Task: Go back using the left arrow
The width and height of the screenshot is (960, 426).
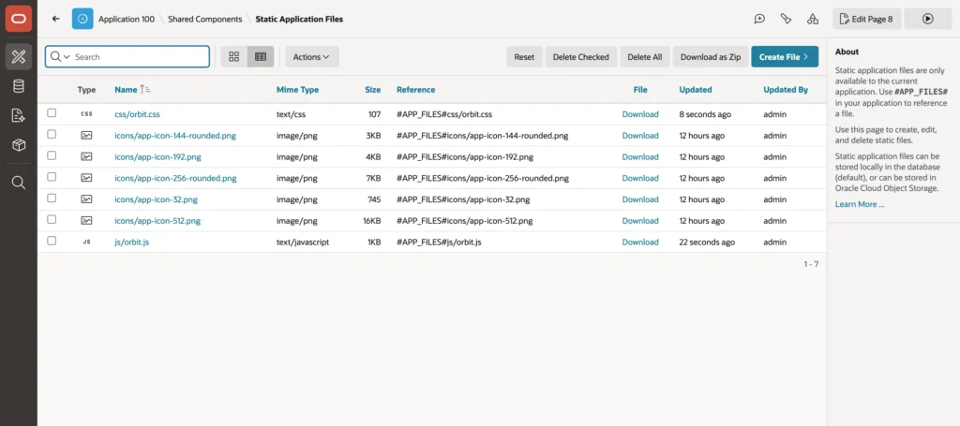Action: tap(55, 19)
